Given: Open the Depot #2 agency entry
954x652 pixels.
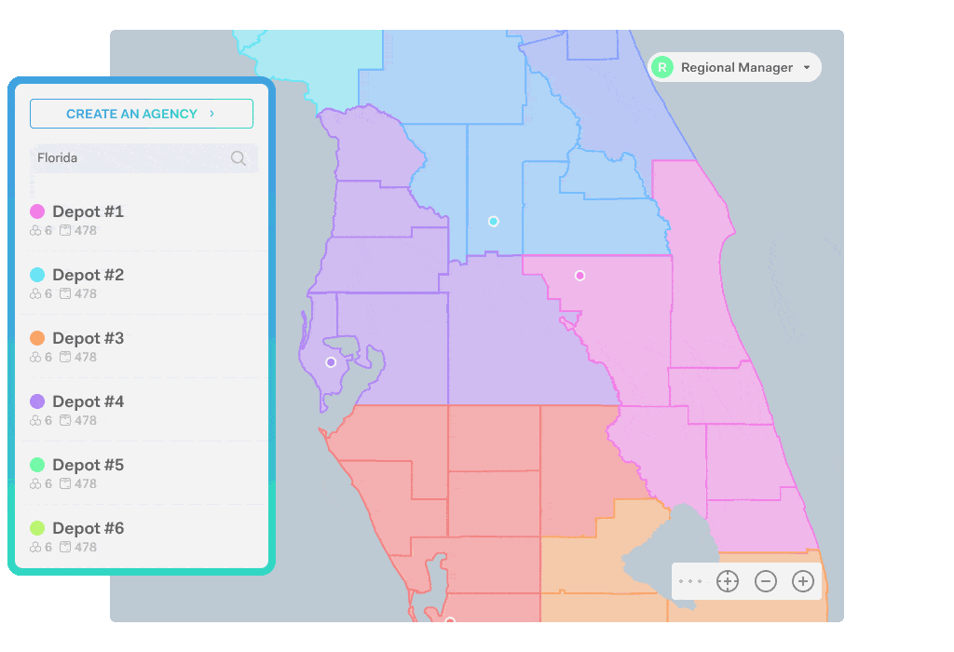Looking at the screenshot, I should (89, 275).
